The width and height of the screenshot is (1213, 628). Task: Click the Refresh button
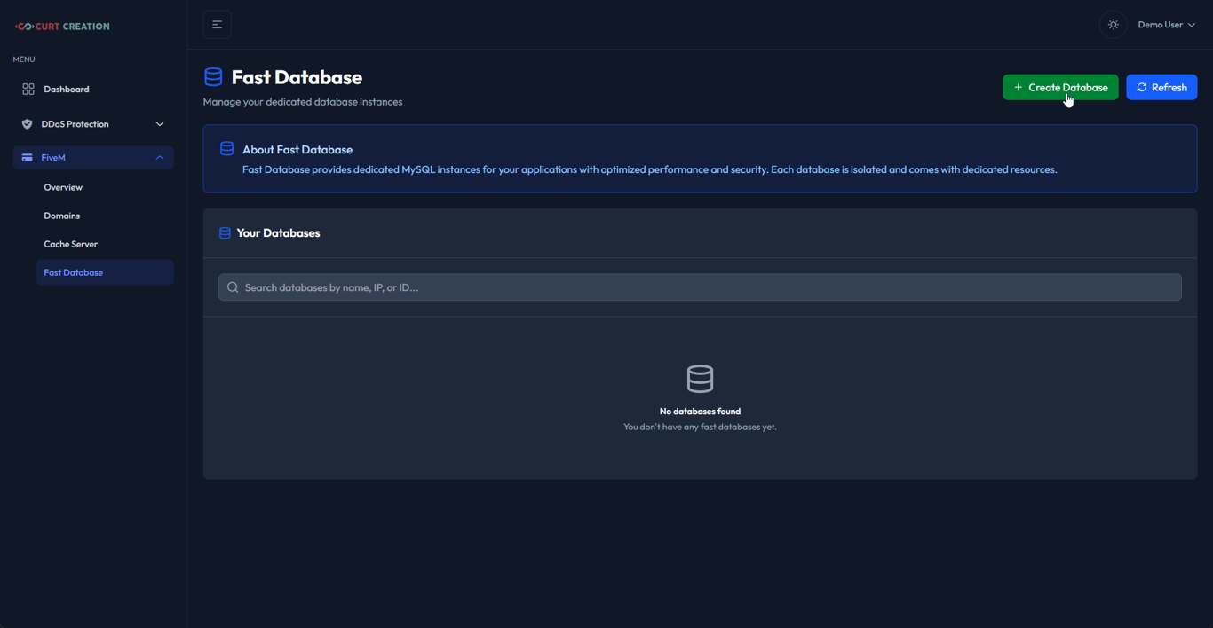pyautogui.click(x=1161, y=87)
